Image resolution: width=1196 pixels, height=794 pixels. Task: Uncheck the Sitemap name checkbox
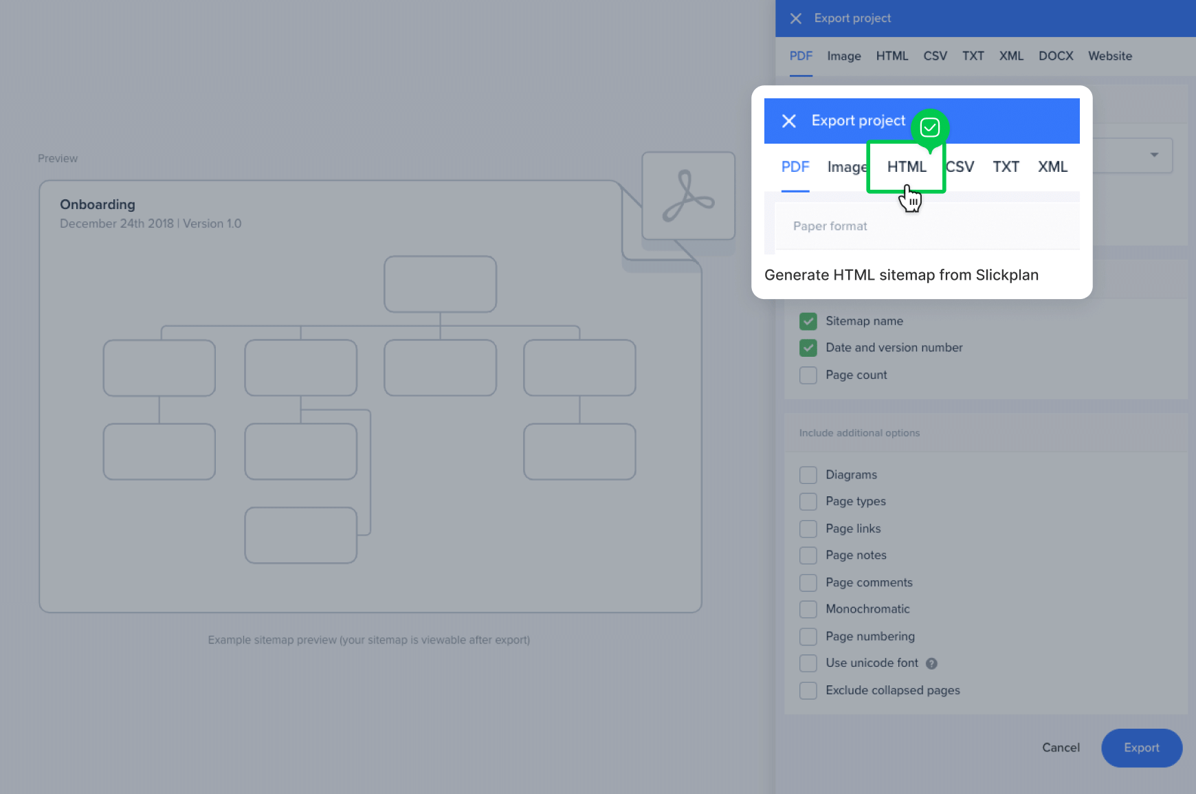808,321
